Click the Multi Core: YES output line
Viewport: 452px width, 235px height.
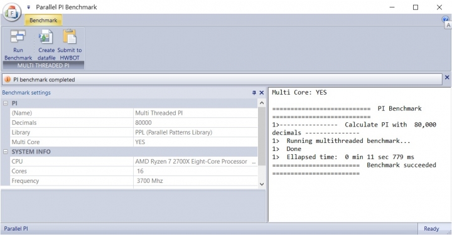click(x=299, y=92)
